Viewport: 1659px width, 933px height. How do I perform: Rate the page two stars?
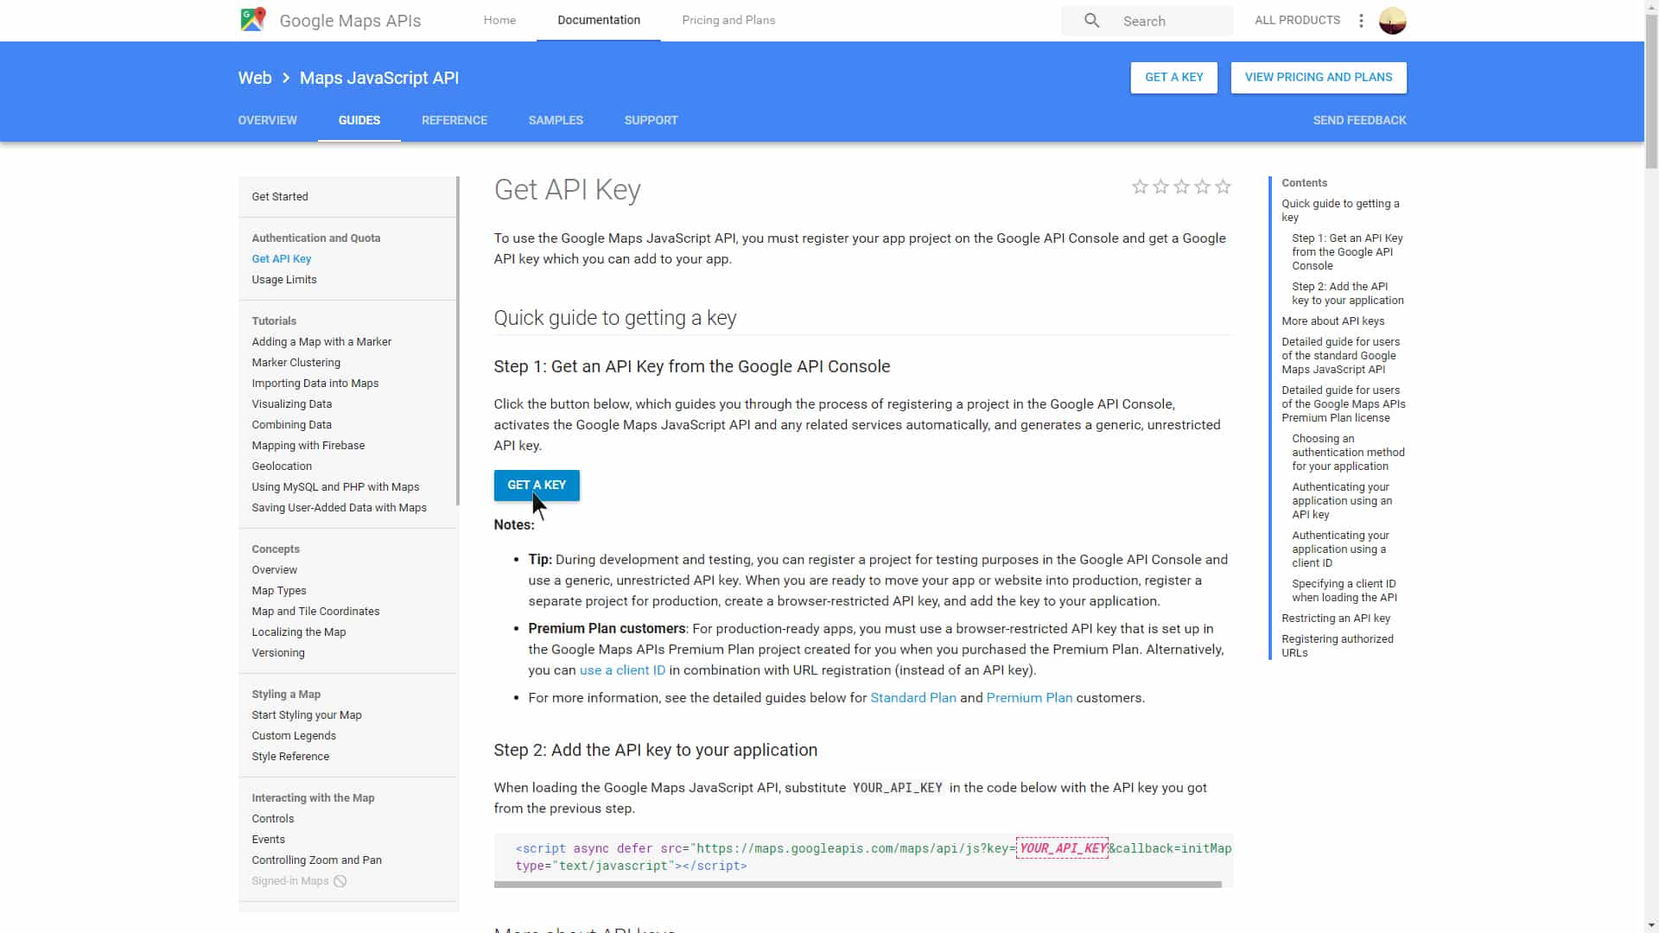point(1160,187)
